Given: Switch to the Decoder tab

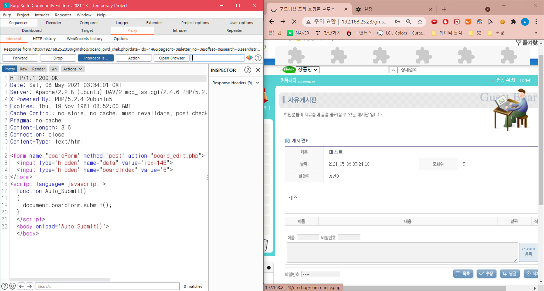Looking at the screenshot, I should pyautogui.click(x=54, y=23).
